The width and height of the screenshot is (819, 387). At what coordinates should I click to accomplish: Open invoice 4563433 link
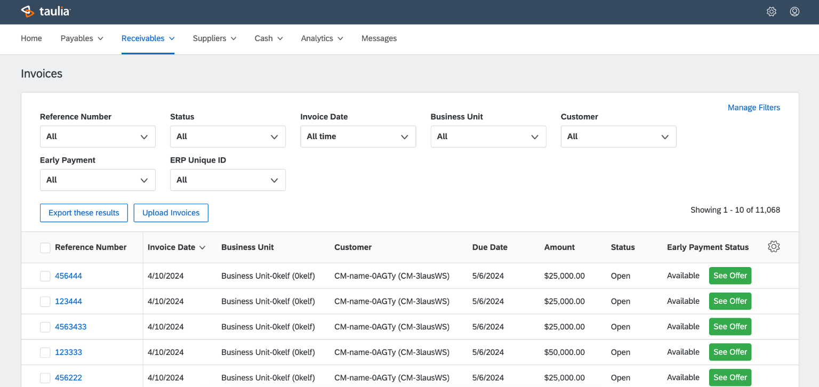click(x=70, y=327)
